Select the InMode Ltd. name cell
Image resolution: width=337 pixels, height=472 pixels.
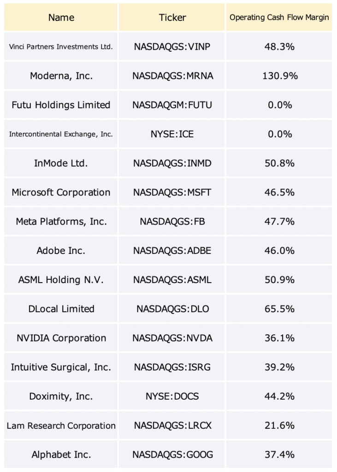(61, 163)
